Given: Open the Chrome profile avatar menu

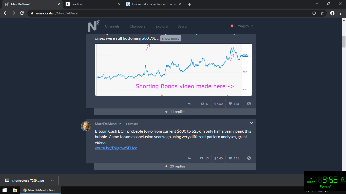Looking at the screenshot, I should point(332,13).
